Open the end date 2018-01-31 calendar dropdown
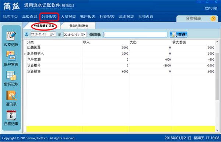Screen dimensions: 221x142 pyautogui.click(x=83, y=34)
